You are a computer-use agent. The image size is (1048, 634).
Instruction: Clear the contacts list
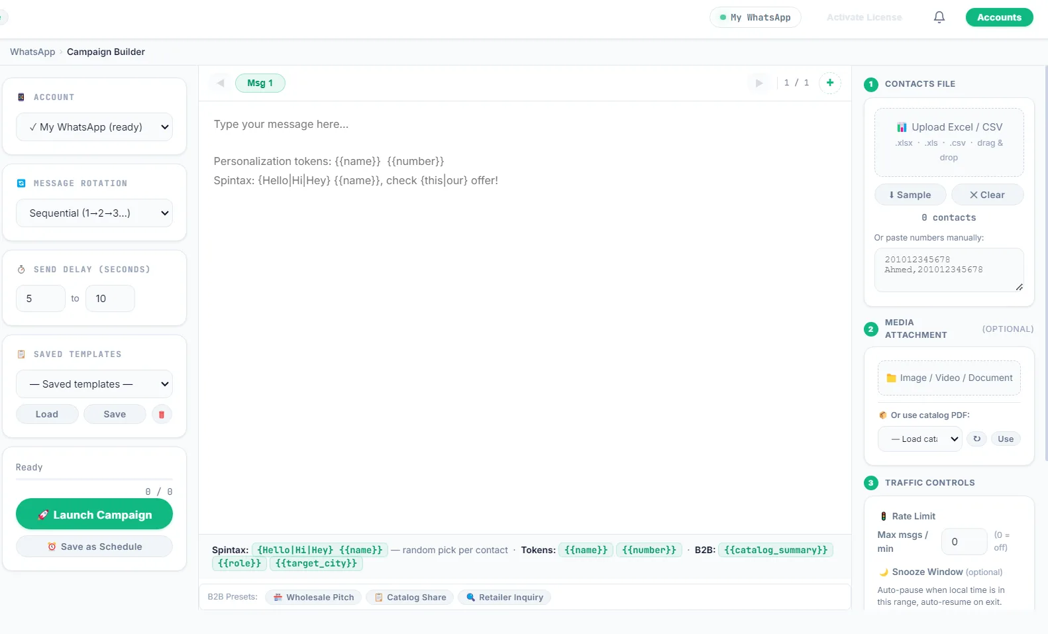click(987, 195)
